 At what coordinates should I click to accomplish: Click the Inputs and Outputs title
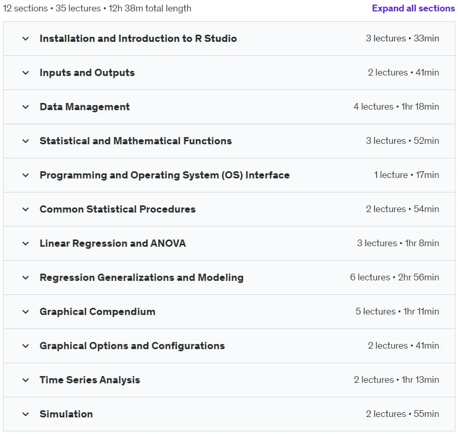[87, 73]
